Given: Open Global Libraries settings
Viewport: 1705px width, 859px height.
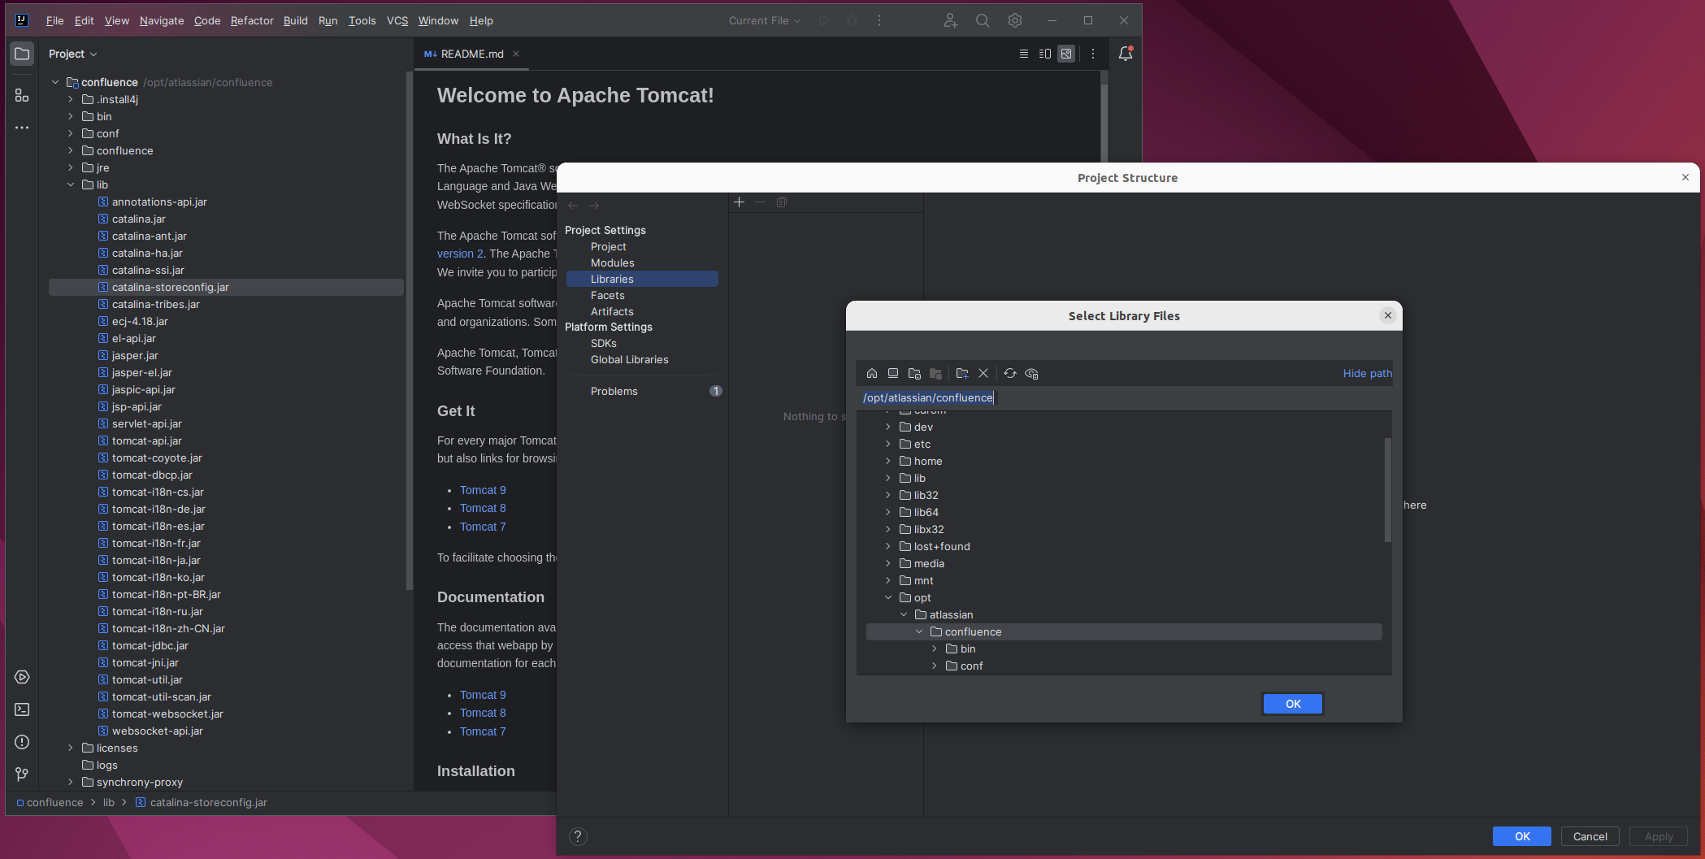Looking at the screenshot, I should tap(630, 359).
